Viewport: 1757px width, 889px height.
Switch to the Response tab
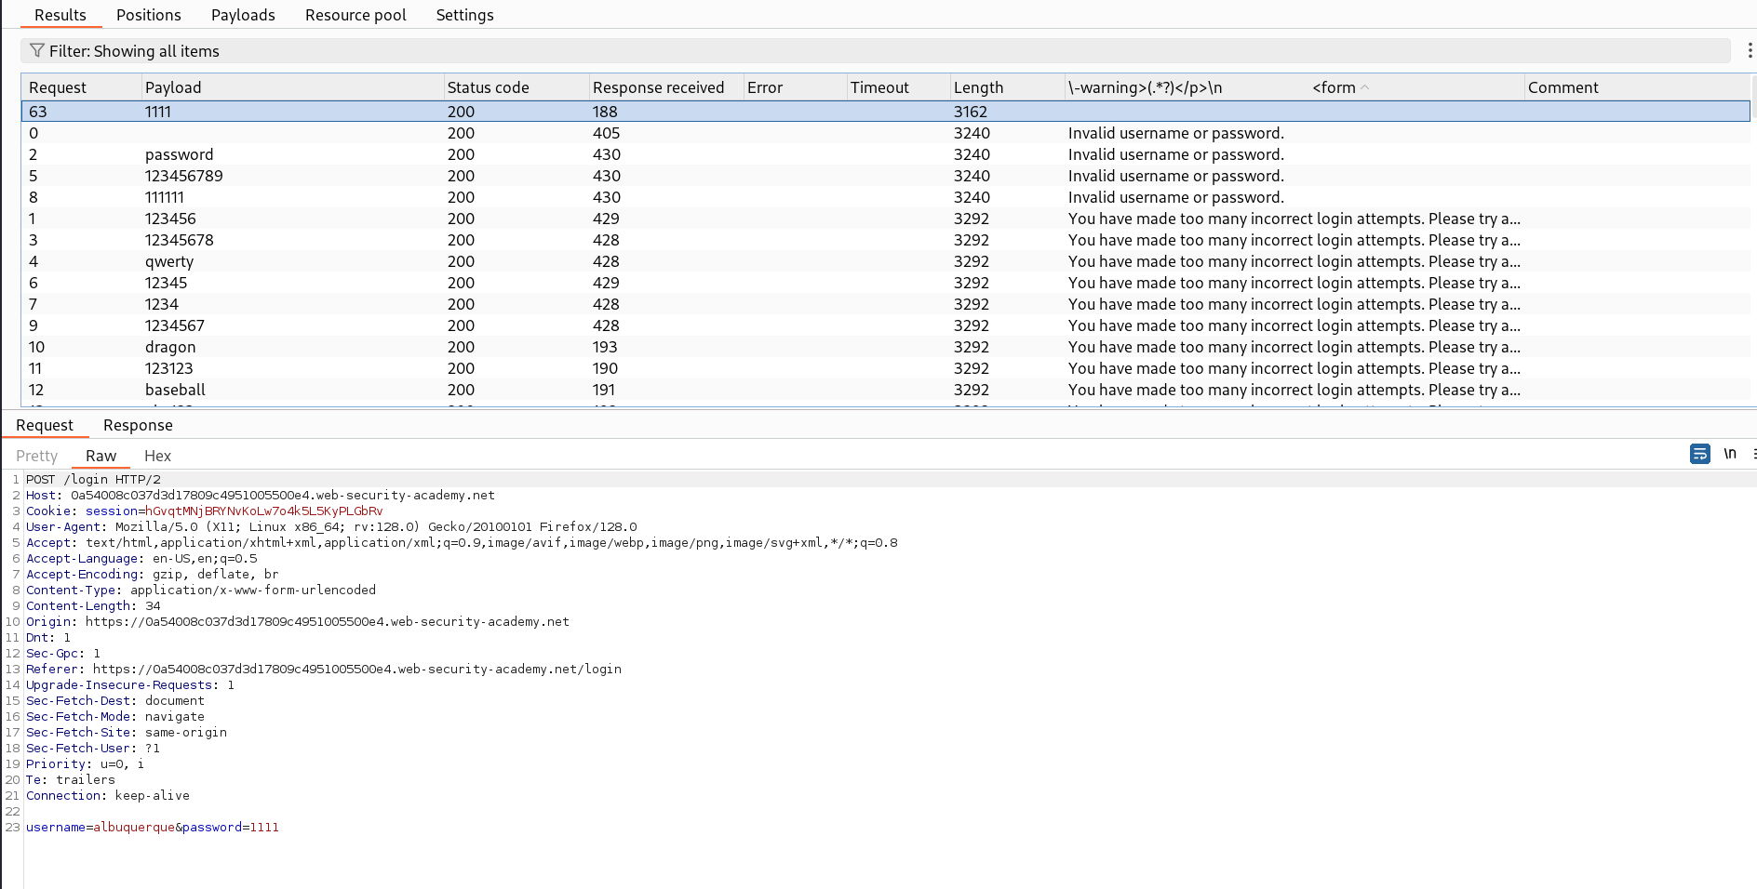pos(137,425)
